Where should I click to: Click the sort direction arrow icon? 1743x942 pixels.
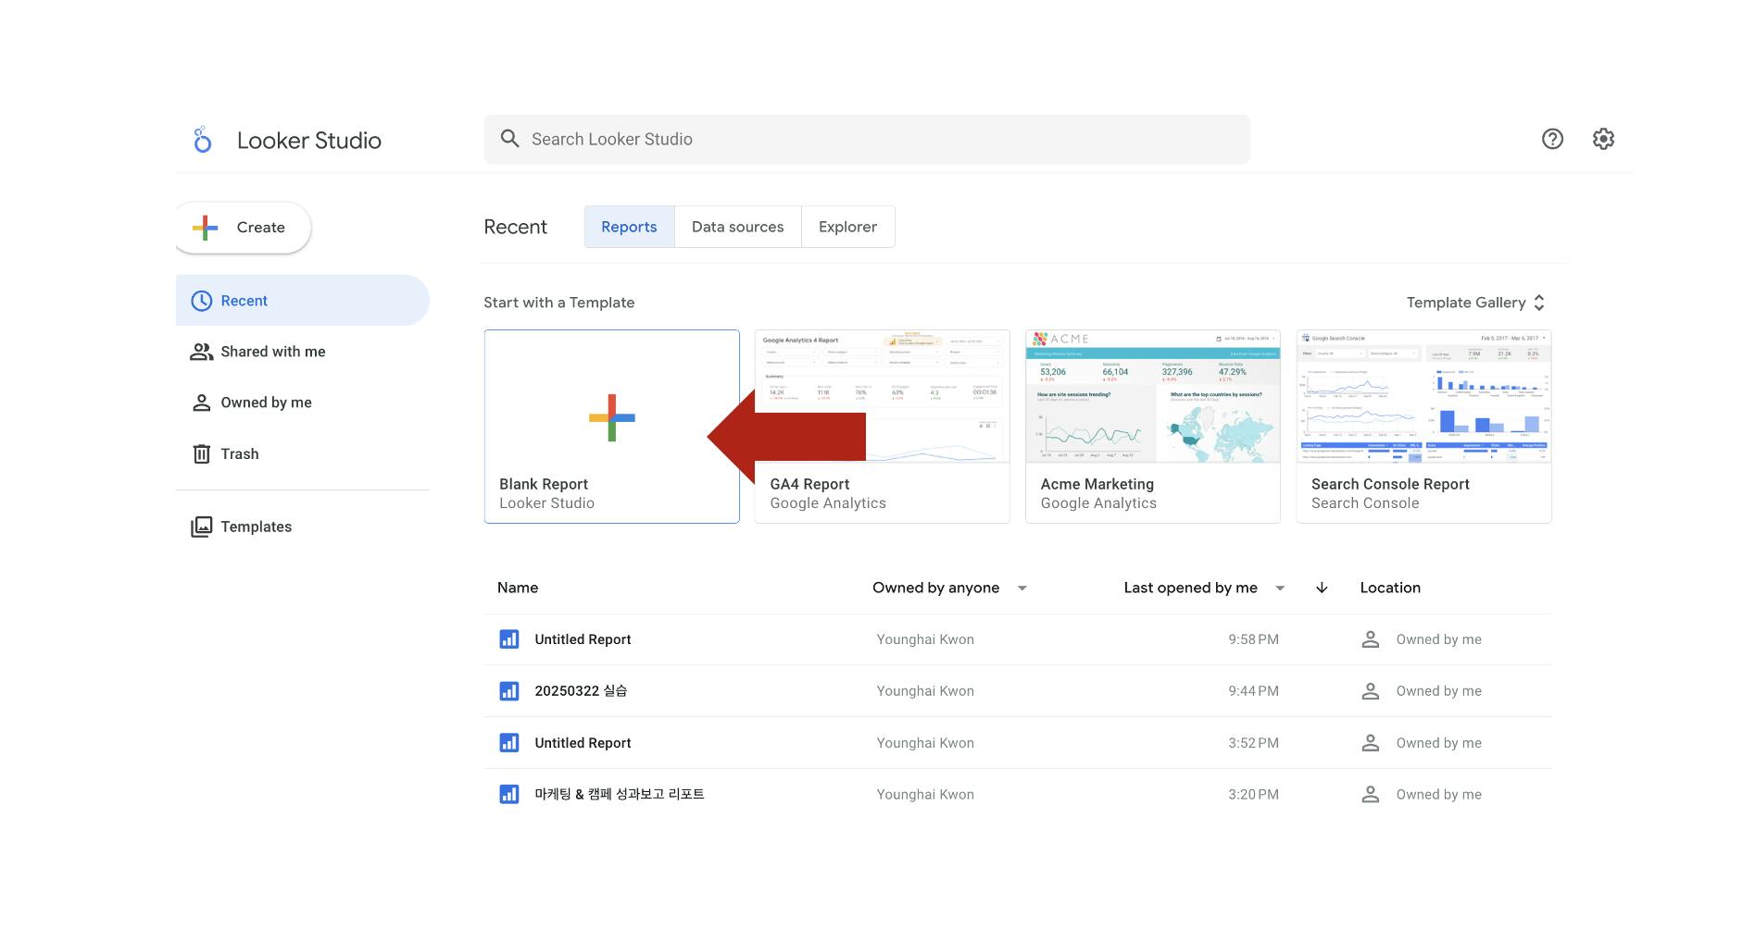pos(1322,588)
